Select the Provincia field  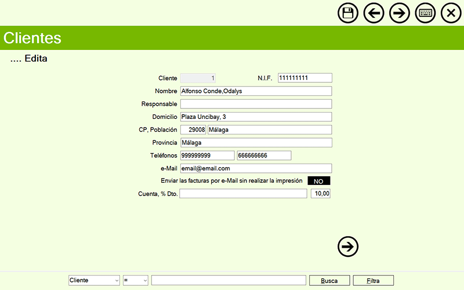pyautogui.click(x=255, y=143)
